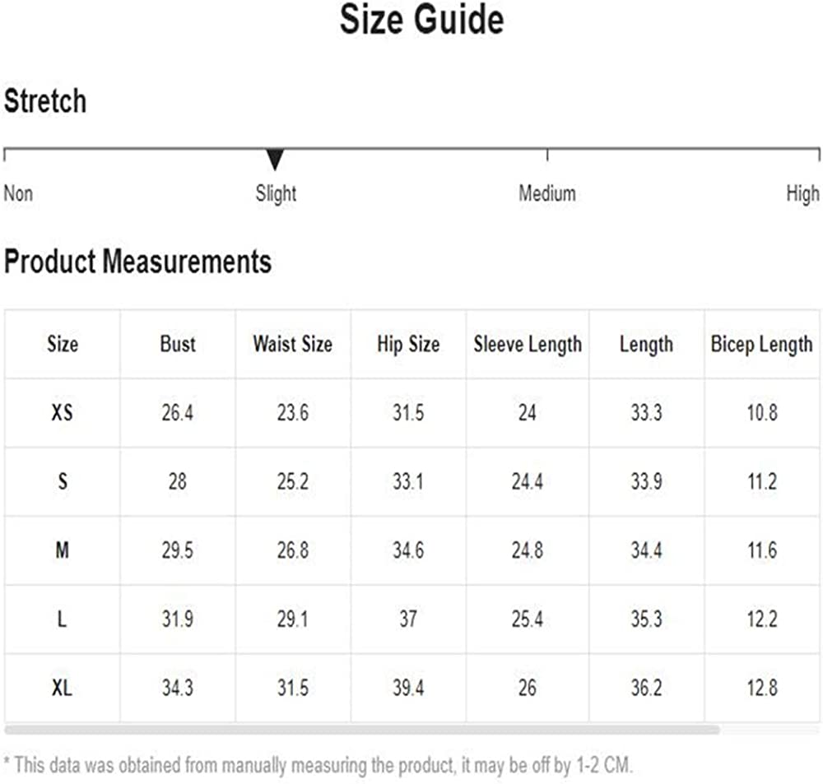Screen dimensions: 823x784
Task: Select the XS size row label
Action: tap(62, 412)
